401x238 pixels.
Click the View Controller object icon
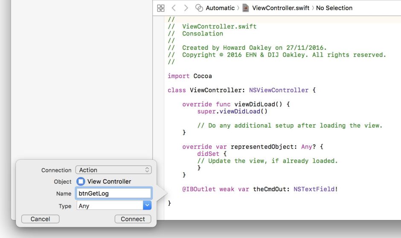(81, 182)
